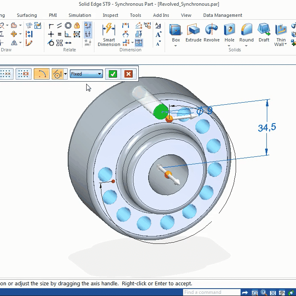Select the concentric relationship icon
Image resolution: width=296 pixels, height=296 pixels.
68,25
